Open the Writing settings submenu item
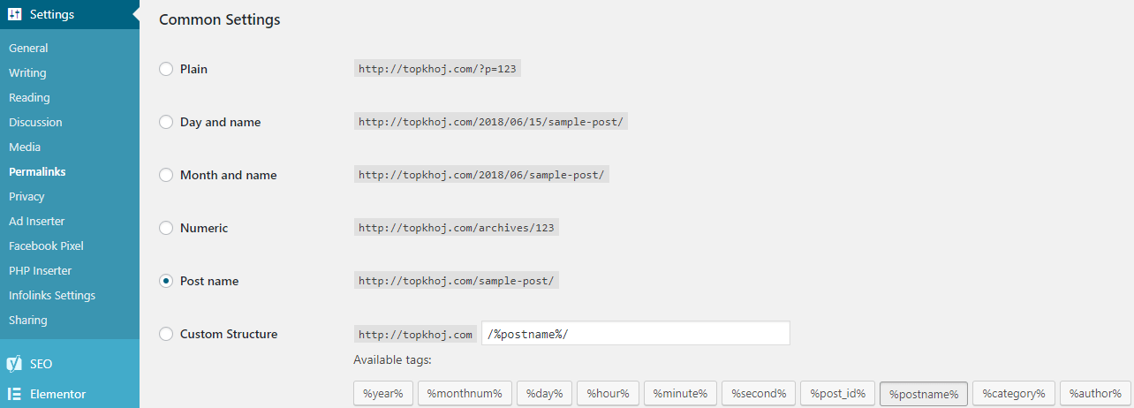1134x408 pixels. tap(27, 72)
